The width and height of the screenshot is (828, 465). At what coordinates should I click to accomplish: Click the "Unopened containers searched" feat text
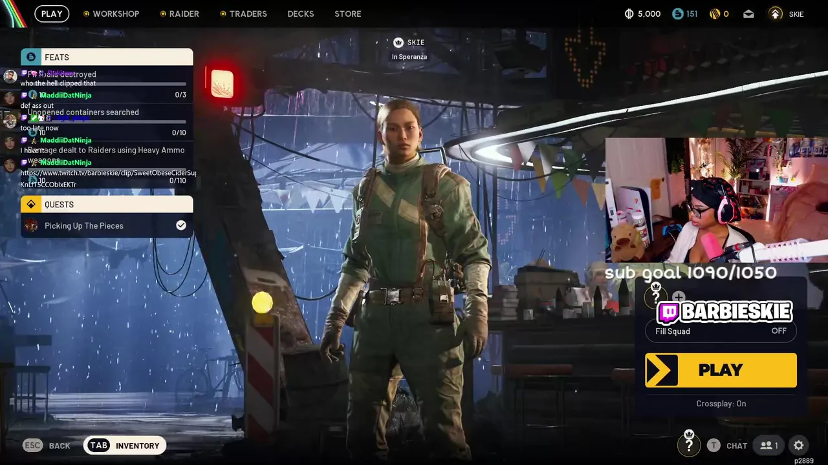pos(83,112)
